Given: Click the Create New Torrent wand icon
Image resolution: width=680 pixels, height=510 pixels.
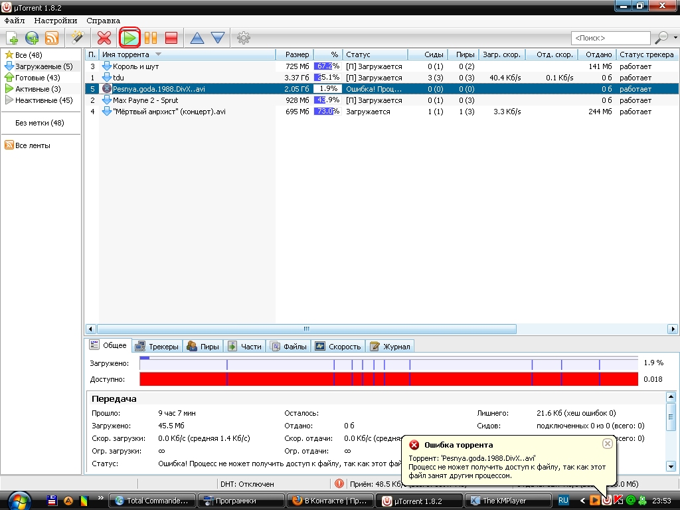Looking at the screenshot, I should [77, 38].
